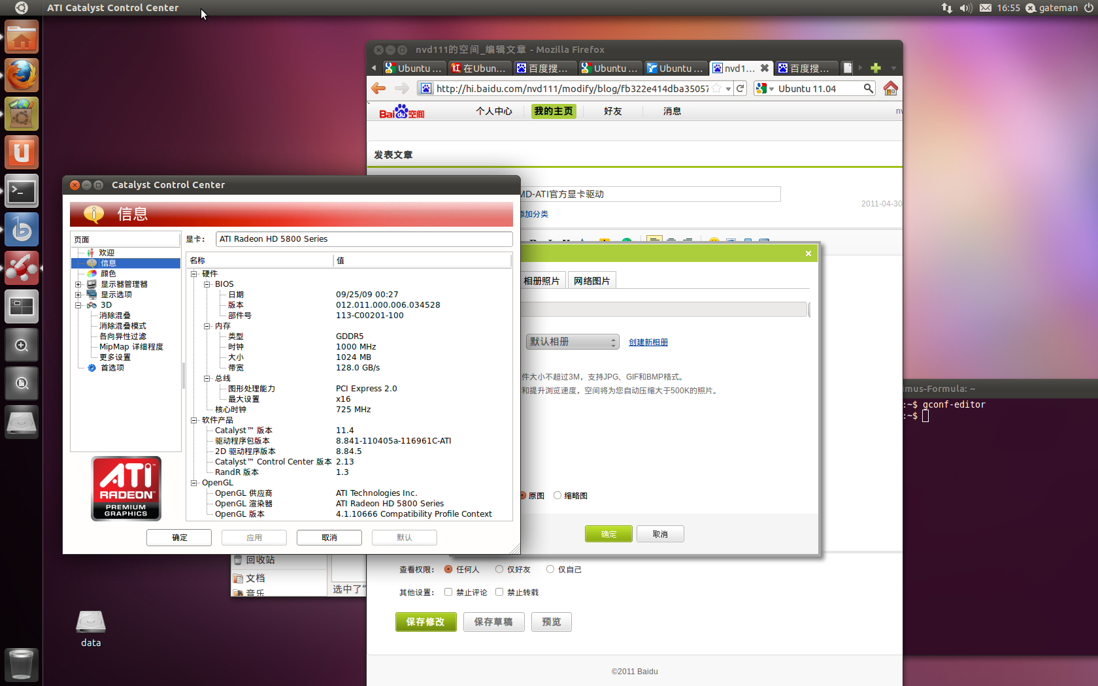Viewport: 1098px width, 686px height.
Task: Select the 缩略图 thumbnail radio option
Action: pyautogui.click(x=557, y=495)
